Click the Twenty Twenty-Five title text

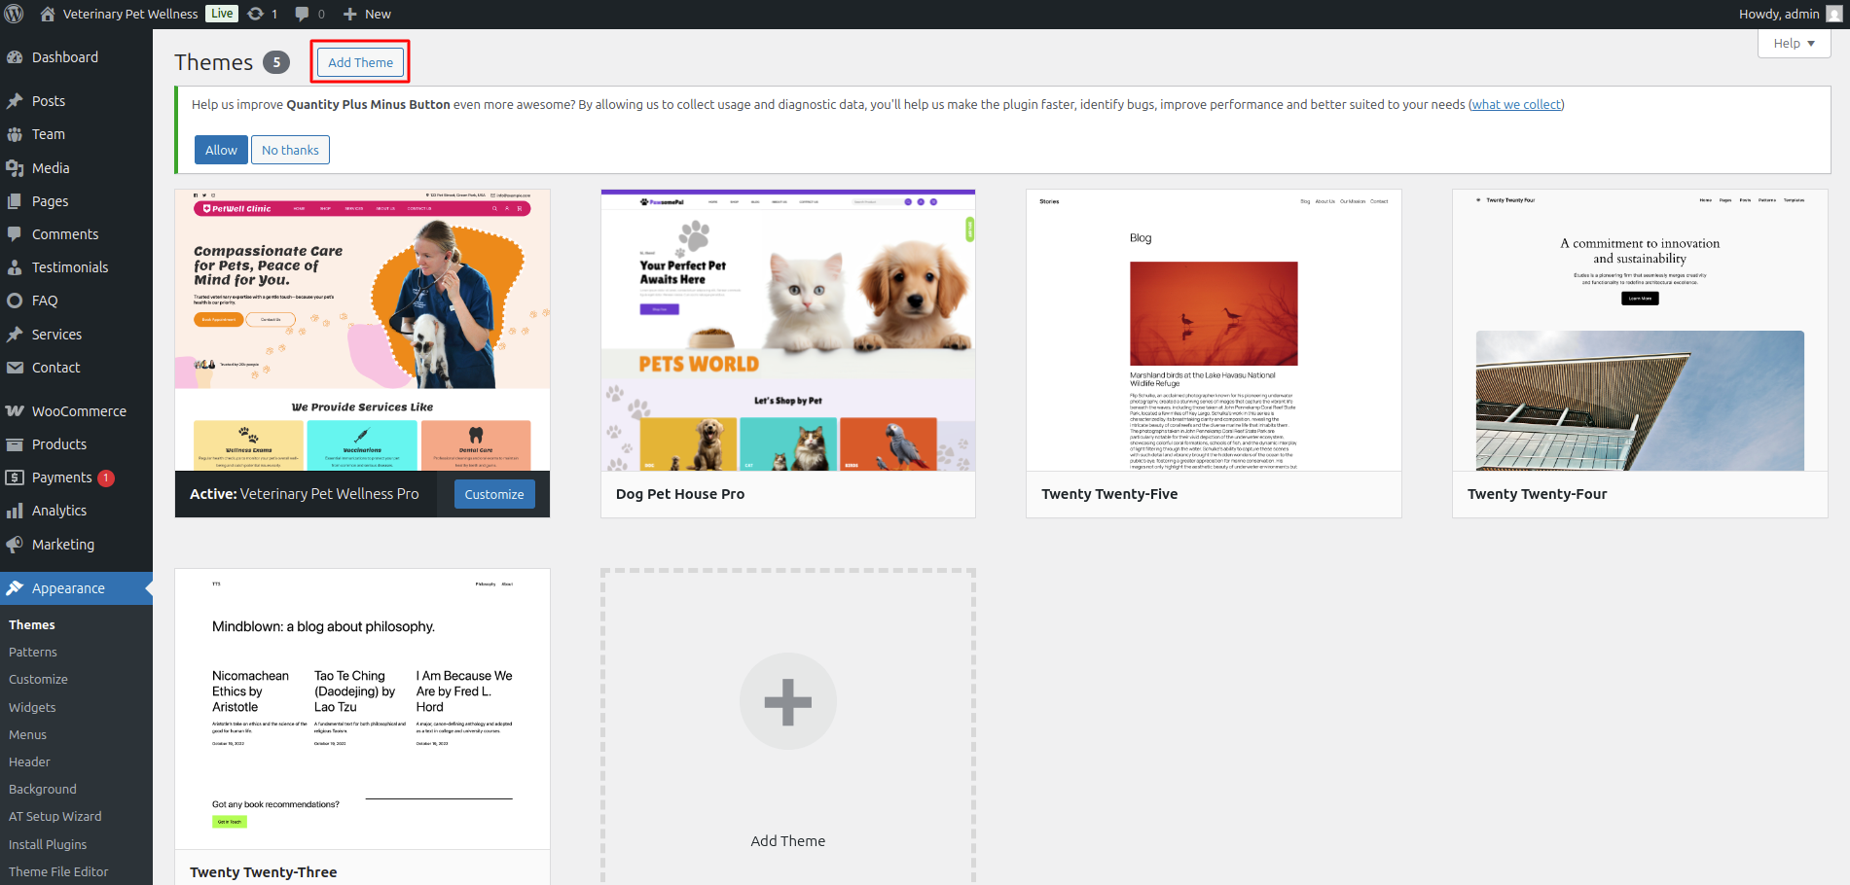(1109, 494)
